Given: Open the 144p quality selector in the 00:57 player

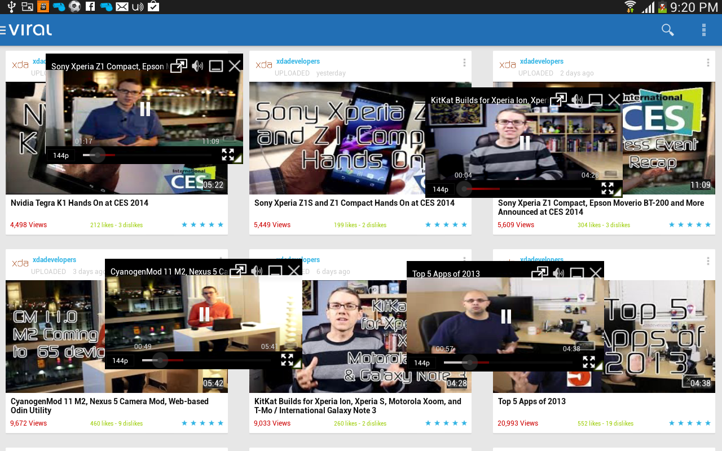Looking at the screenshot, I should pyautogui.click(x=422, y=362).
